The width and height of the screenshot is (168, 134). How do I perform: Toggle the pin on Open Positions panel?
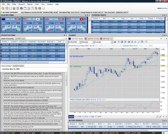(x=64, y=35)
